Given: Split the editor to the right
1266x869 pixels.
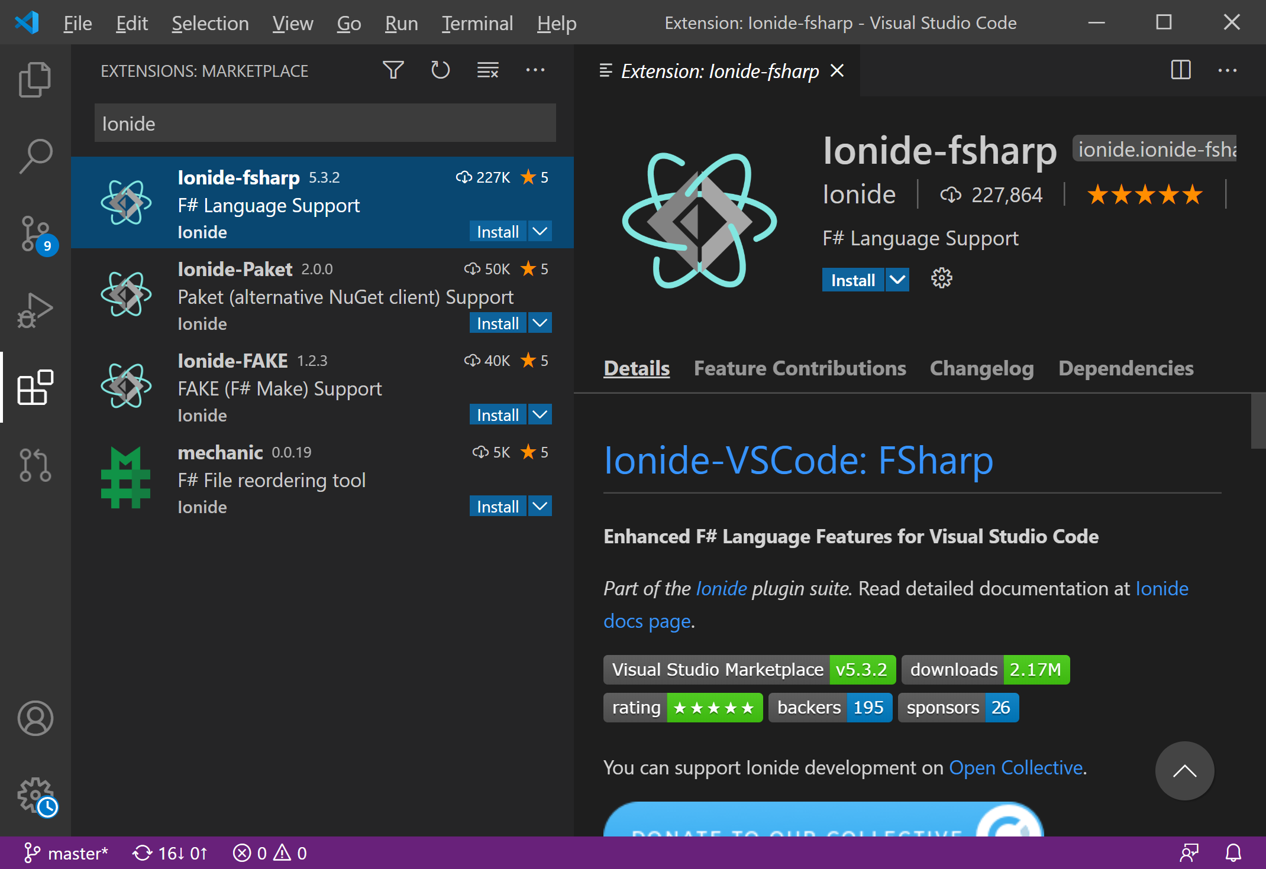Looking at the screenshot, I should click(1180, 70).
